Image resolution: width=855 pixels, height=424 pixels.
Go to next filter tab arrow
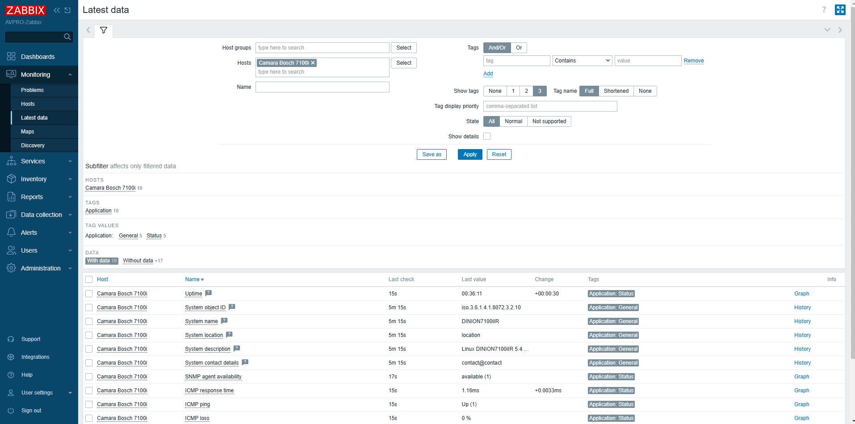click(840, 30)
